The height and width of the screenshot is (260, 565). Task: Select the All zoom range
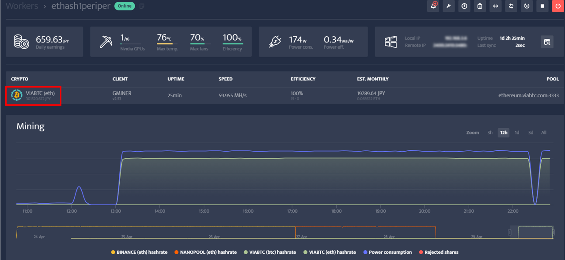544,132
